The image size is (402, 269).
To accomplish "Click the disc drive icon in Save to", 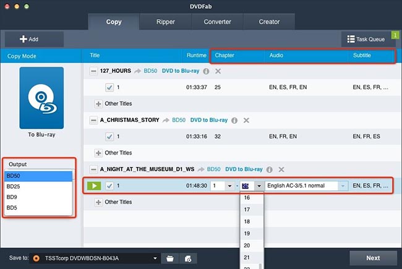I will coord(36,258).
